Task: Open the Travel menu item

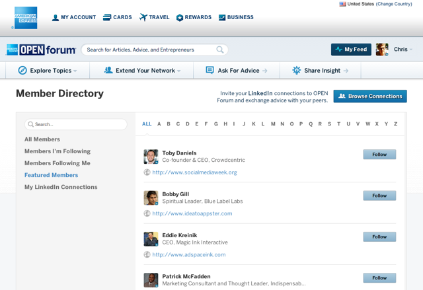Action: pyautogui.click(x=154, y=17)
